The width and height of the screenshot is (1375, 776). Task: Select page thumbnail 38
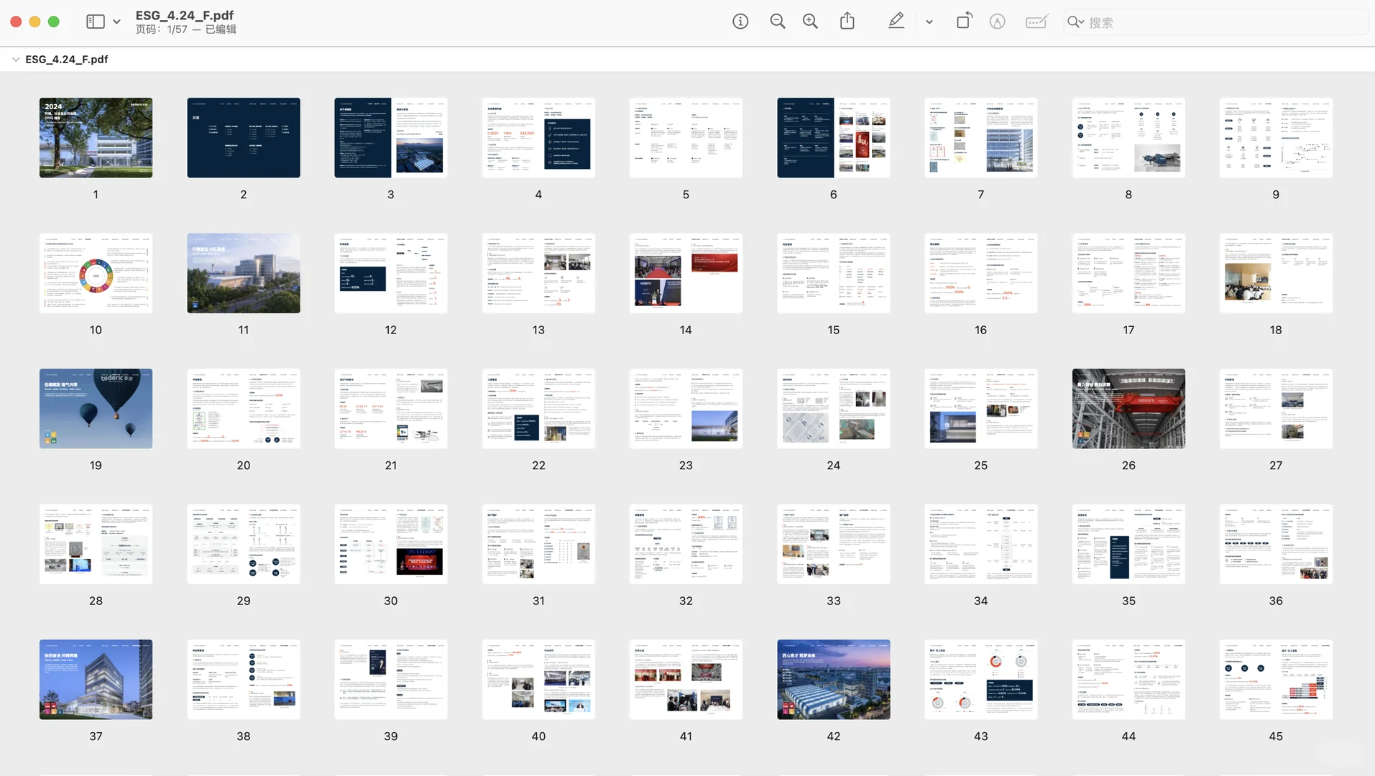pyautogui.click(x=244, y=680)
